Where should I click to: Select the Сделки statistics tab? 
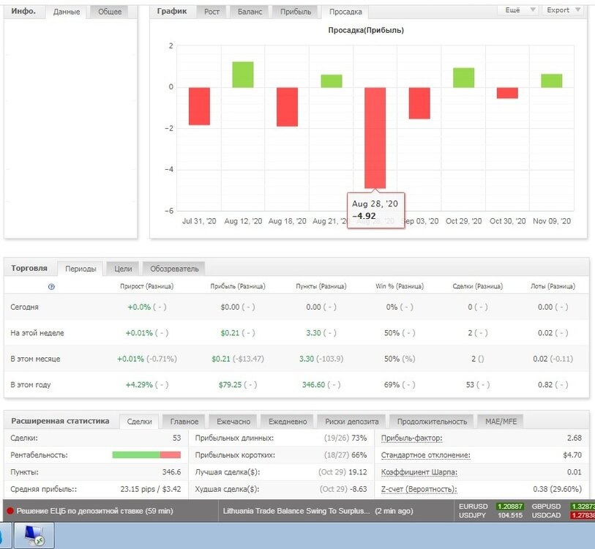click(139, 422)
